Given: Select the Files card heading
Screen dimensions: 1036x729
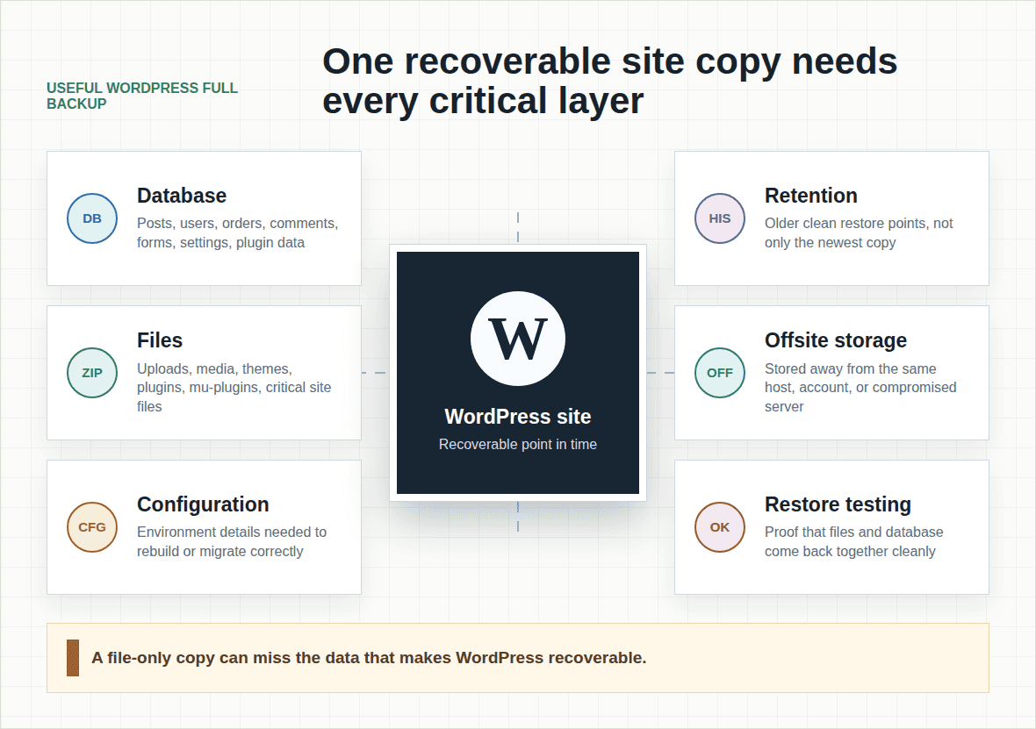Looking at the screenshot, I should (160, 340).
